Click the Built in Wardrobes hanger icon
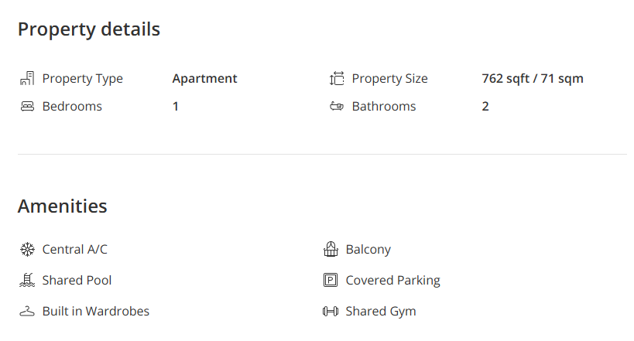Image resolution: width=634 pixels, height=341 pixels. tap(27, 311)
